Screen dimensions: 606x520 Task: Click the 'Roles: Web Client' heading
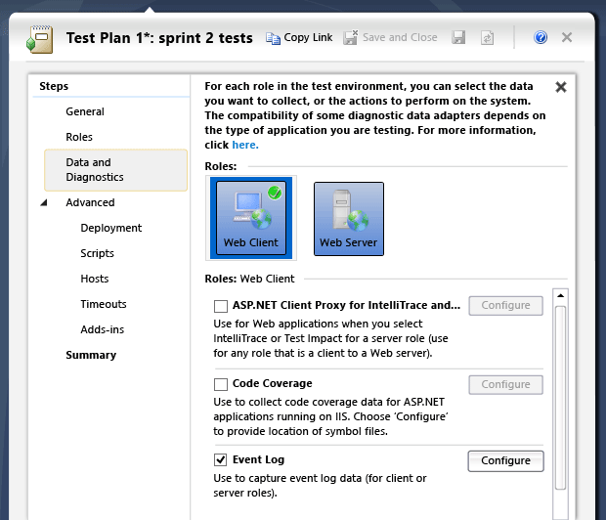pos(249,279)
